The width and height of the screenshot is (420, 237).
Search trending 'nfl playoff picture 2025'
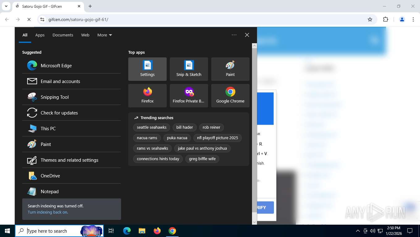tap(217, 138)
